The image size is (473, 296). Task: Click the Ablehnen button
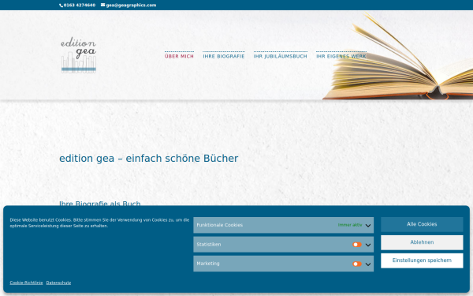[422, 242]
